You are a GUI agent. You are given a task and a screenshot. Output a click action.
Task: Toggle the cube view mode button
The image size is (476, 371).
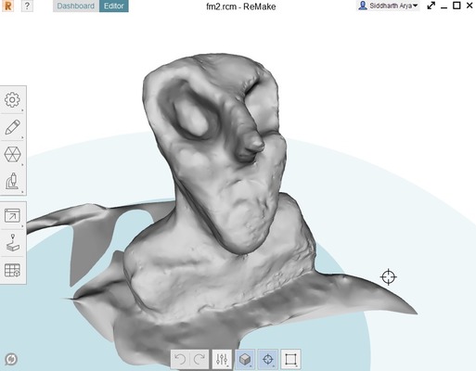coord(245,359)
